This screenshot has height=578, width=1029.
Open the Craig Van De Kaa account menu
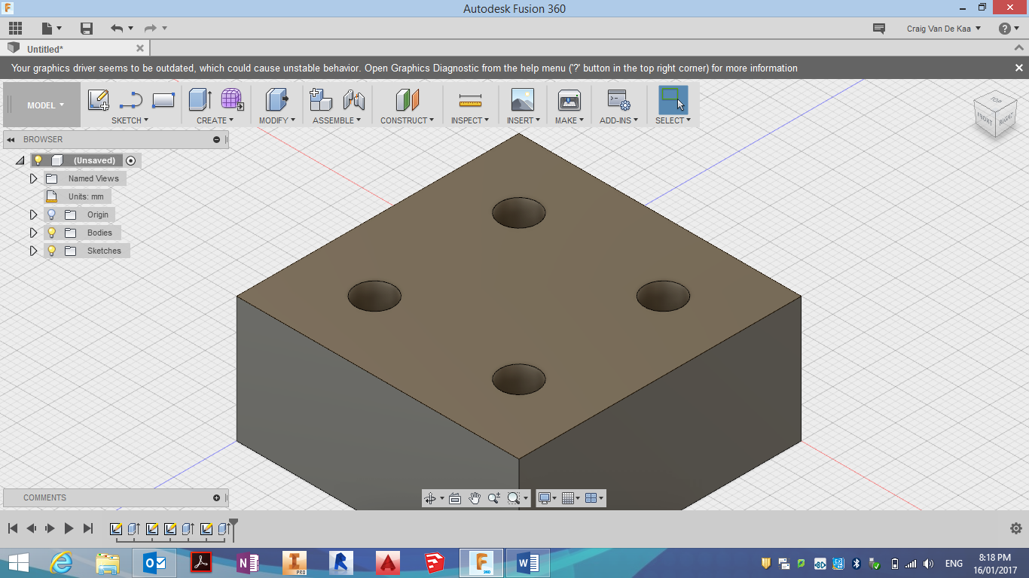click(944, 29)
